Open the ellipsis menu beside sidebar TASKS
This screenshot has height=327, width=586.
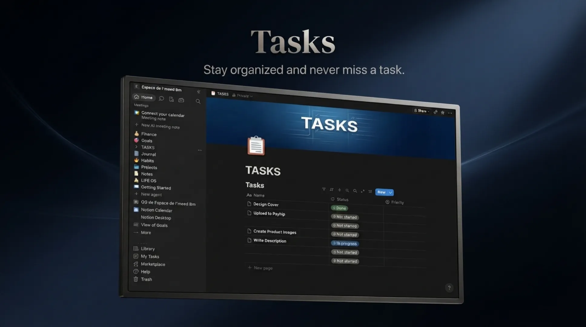[200, 150]
